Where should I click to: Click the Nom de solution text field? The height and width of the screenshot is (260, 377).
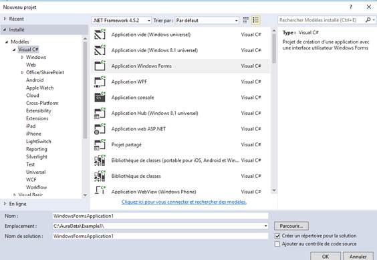click(x=160, y=236)
